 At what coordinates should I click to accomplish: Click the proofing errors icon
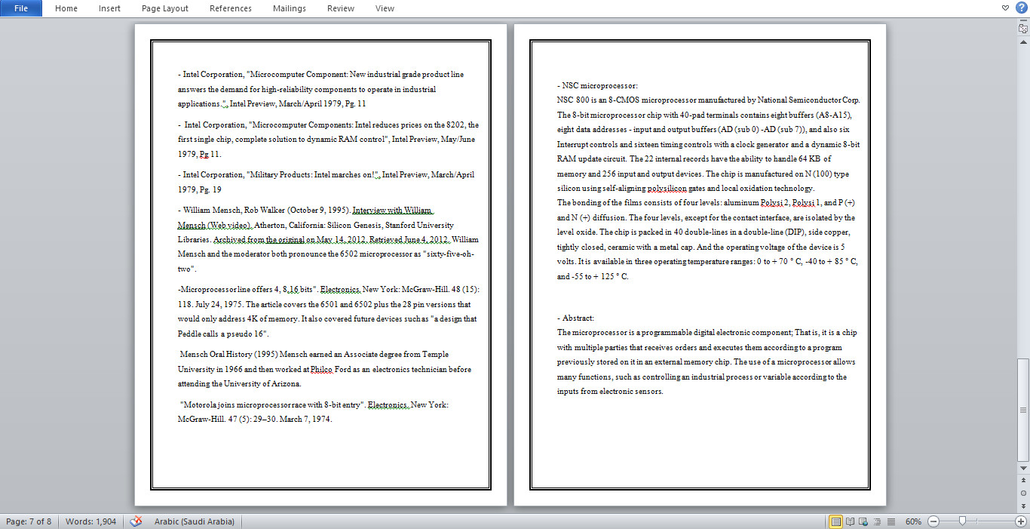(136, 521)
